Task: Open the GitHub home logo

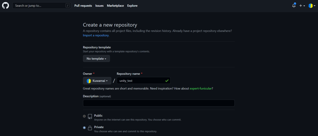Action: 6,6
